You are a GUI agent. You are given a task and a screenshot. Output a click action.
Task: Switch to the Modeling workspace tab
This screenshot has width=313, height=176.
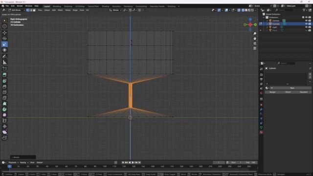coord(57,6)
